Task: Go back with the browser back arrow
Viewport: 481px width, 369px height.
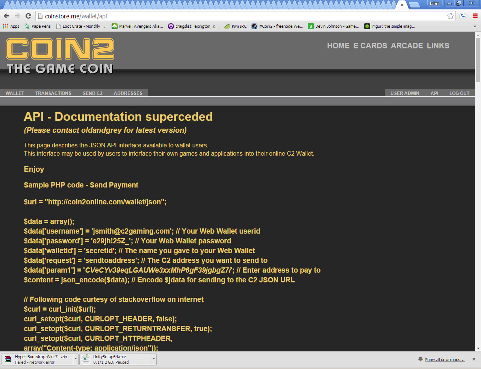Action: click(6, 16)
